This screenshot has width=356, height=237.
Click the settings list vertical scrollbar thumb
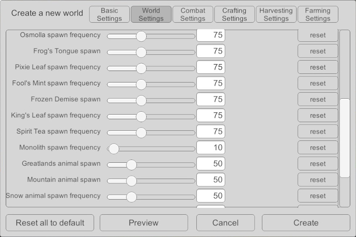click(x=345, y=138)
